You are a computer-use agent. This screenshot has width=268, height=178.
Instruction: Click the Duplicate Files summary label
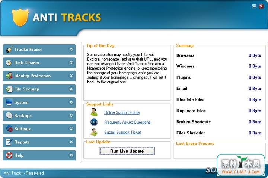coord(191,111)
